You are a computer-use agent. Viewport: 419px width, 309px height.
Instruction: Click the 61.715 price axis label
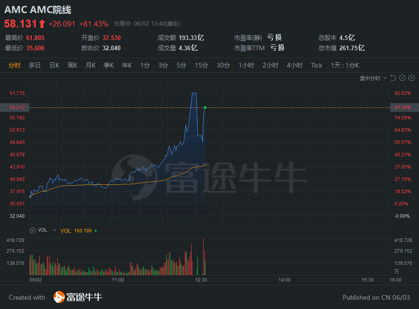[17, 93]
